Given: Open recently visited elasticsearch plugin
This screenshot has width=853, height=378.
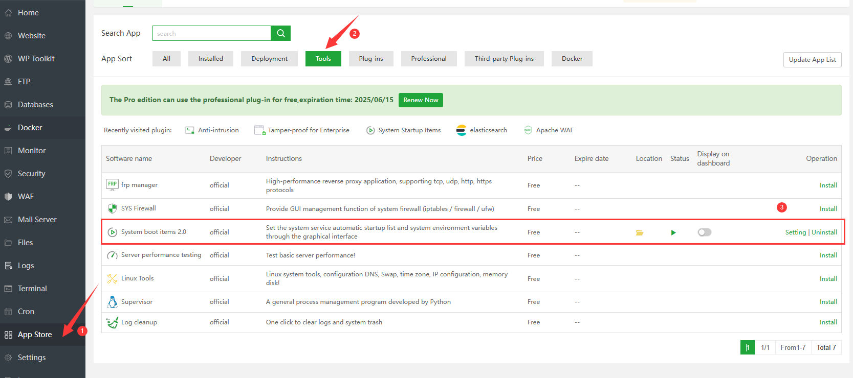Looking at the screenshot, I should pyautogui.click(x=482, y=130).
